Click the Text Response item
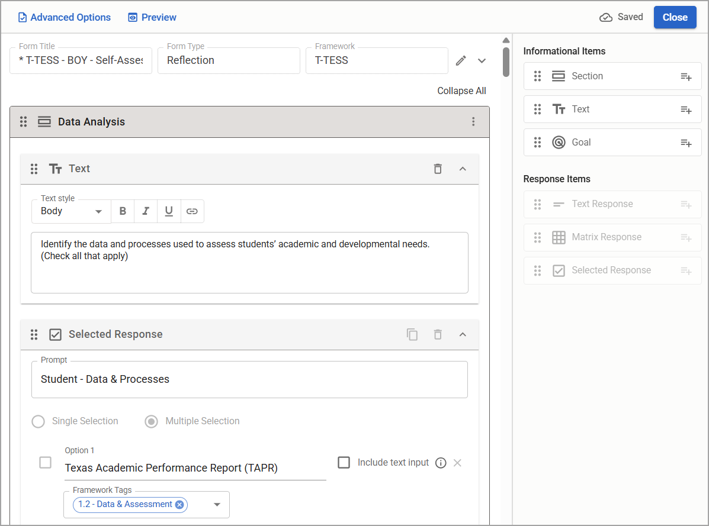This screenshot has height=526, width=709. (x=612, y=205)
